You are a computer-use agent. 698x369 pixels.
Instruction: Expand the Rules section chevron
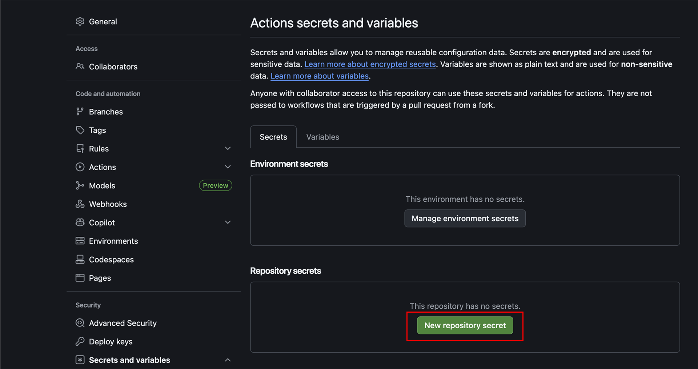coord(228,148)
